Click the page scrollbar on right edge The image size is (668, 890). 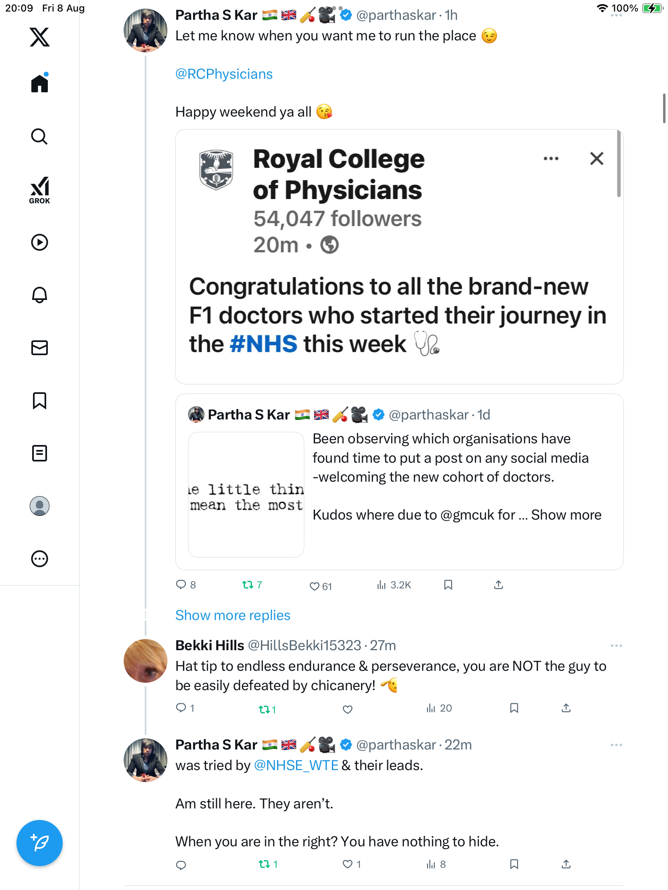point(664,108)
